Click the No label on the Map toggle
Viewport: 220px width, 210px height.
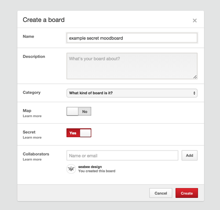point(85,112)
